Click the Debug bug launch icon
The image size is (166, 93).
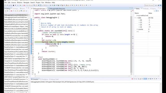pyautogui.click(x=50, y=5)
